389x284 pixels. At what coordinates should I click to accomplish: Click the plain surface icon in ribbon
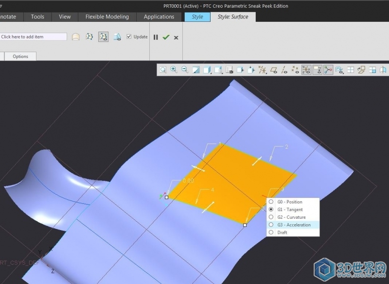(76, 37)
